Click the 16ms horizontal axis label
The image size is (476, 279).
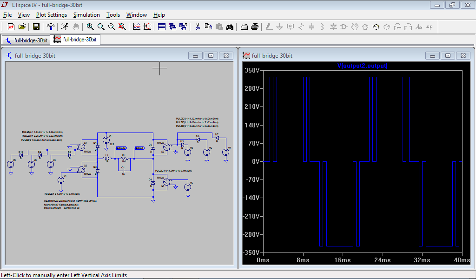pos(343,260)
